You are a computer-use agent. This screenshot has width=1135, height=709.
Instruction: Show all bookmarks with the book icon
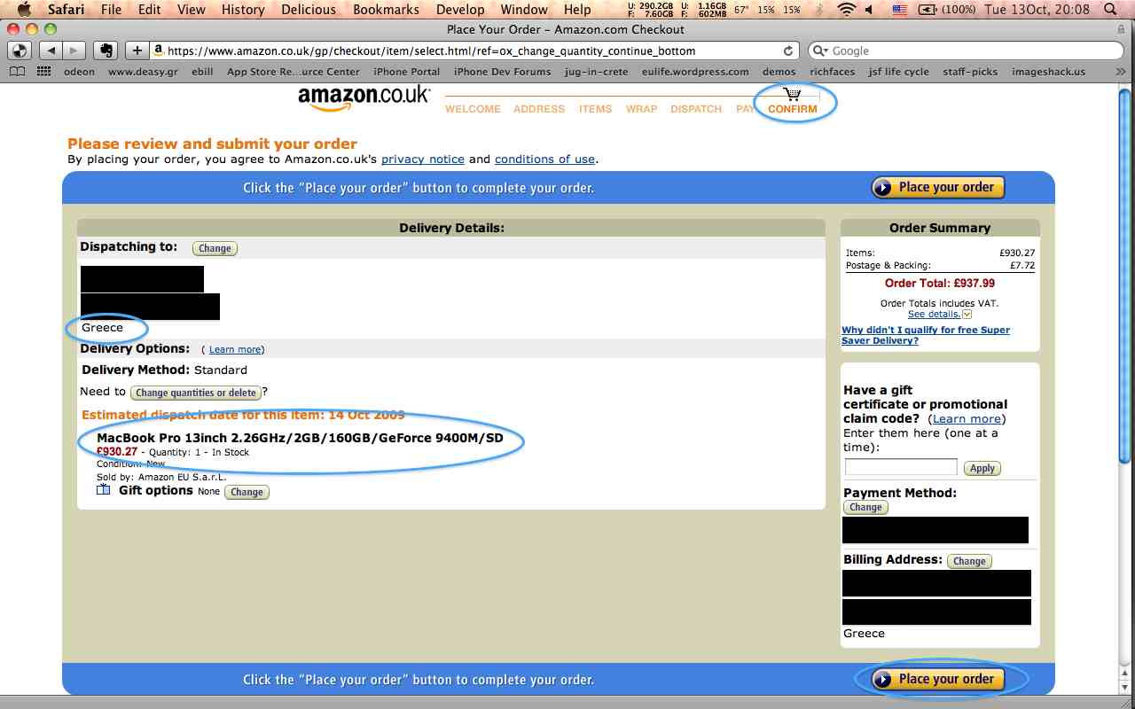point(18,72)
